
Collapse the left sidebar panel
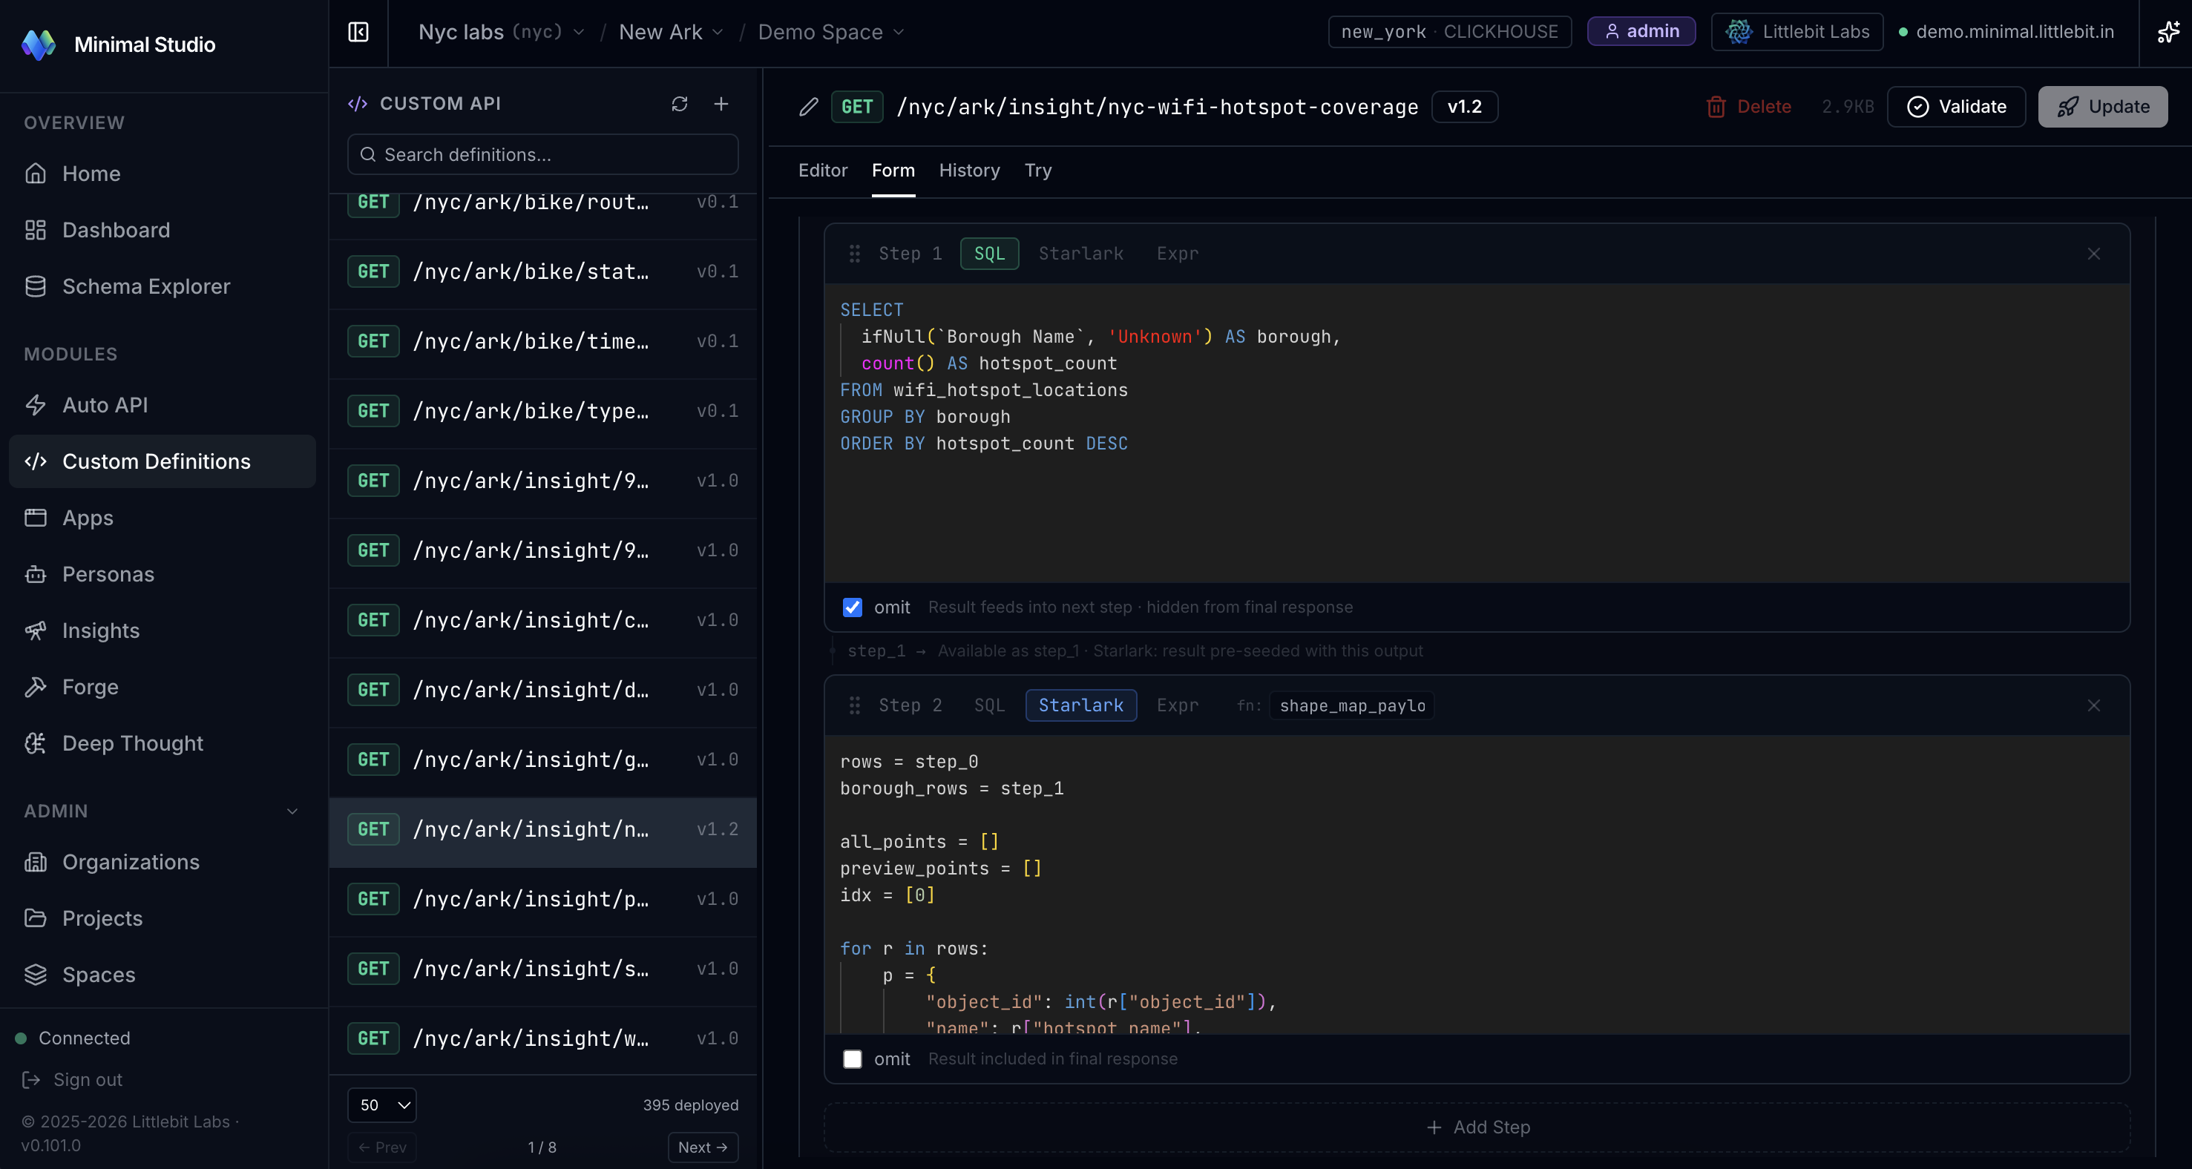point(356,33)
